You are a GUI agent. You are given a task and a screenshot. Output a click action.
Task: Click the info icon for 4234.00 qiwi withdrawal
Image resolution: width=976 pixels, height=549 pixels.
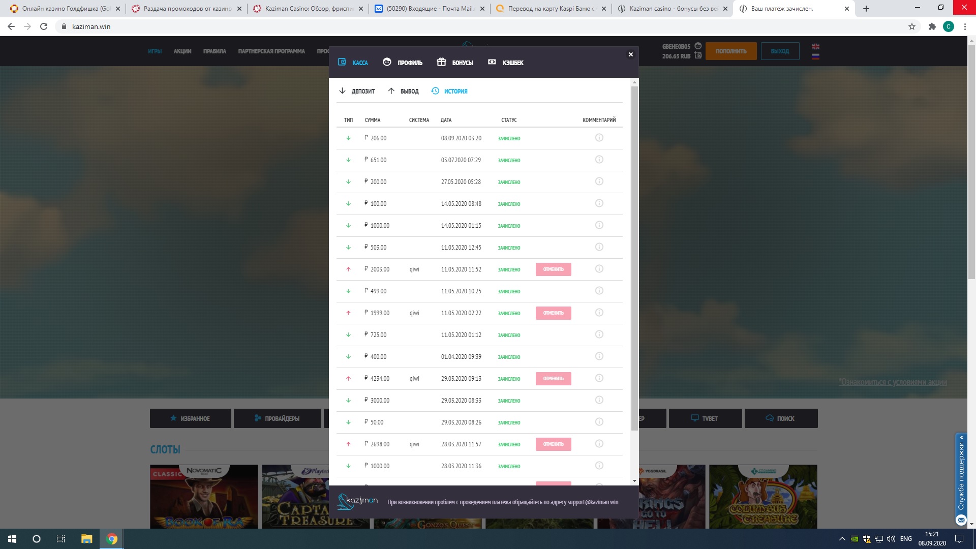[x=599, y=378]
